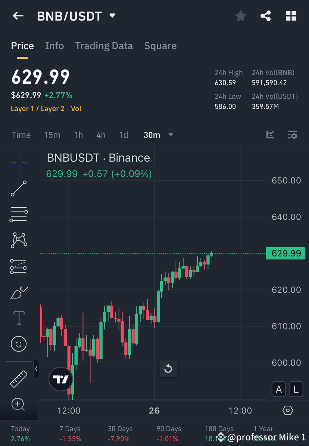The width and height of the screenshot is (309, 446).
Task: Open the emoji sticker tool
Action: (19, 344)
